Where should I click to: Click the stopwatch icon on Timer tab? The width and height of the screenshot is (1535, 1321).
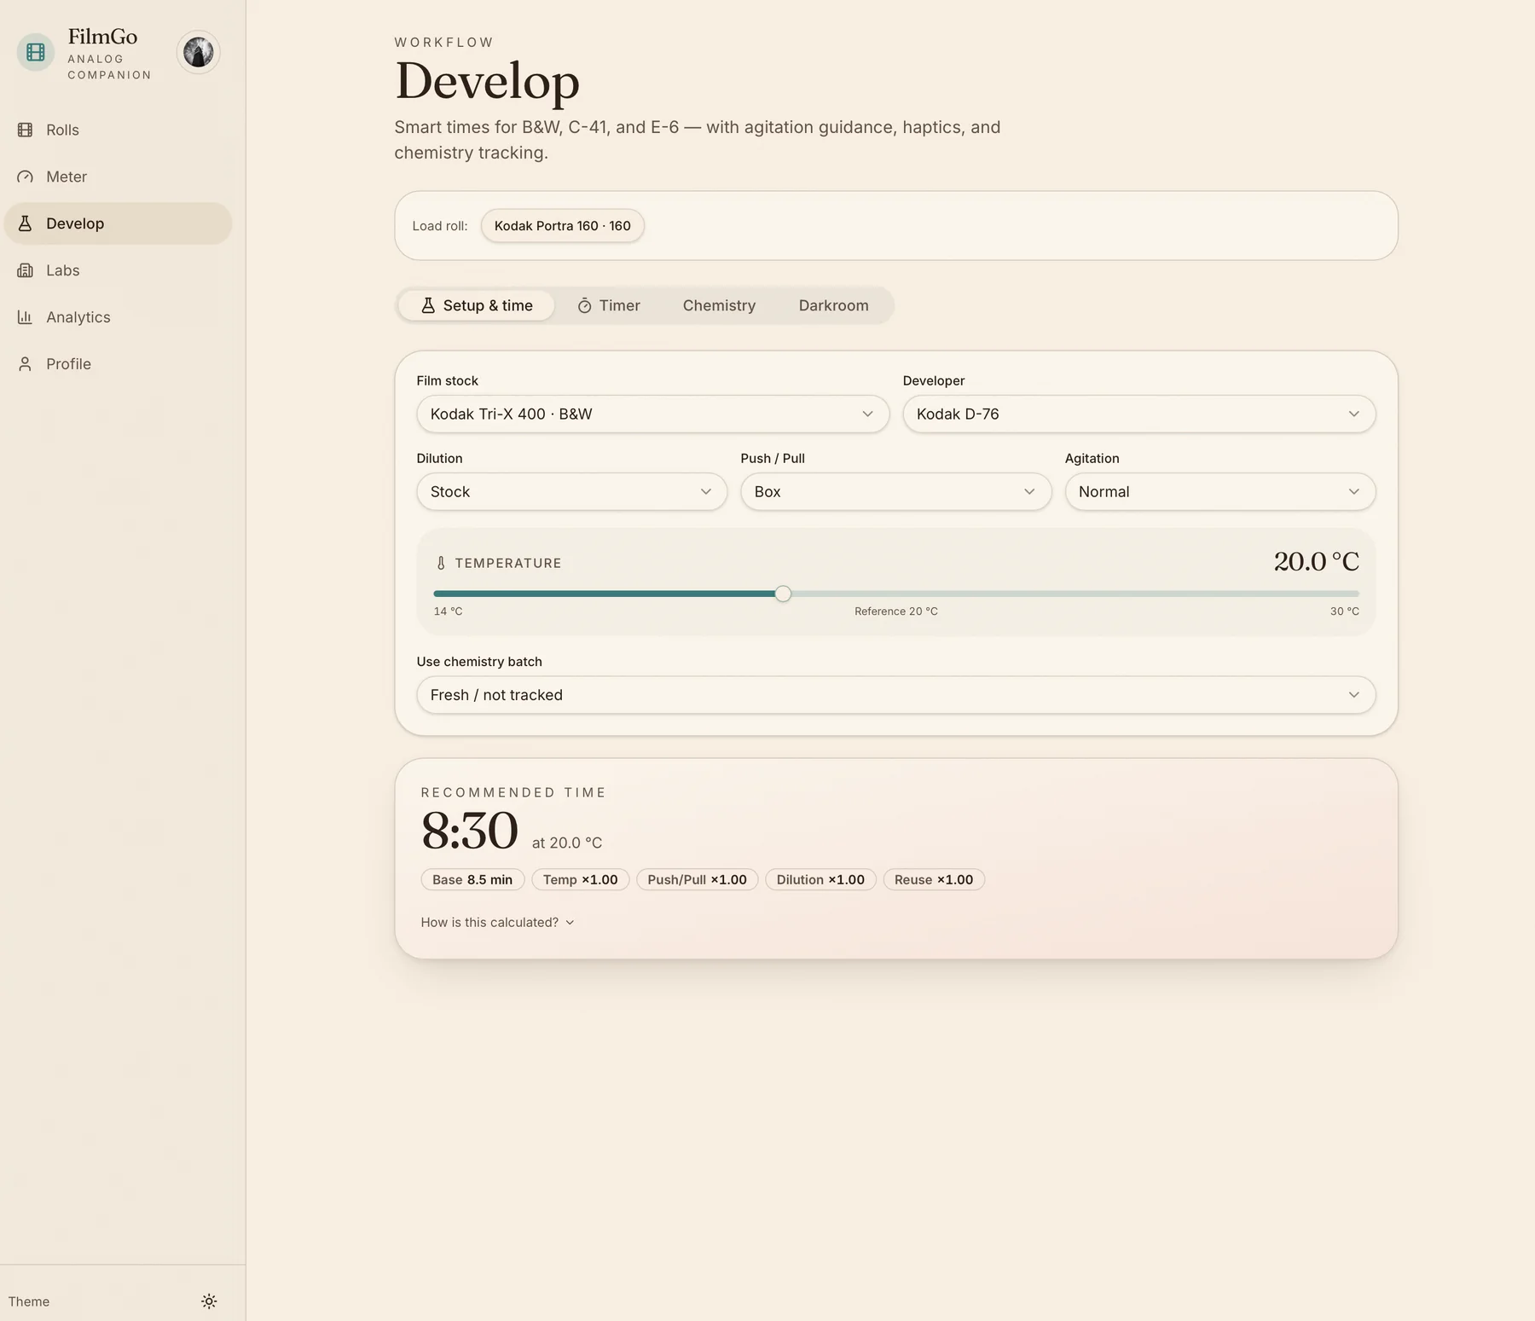(x=584, y=305)
